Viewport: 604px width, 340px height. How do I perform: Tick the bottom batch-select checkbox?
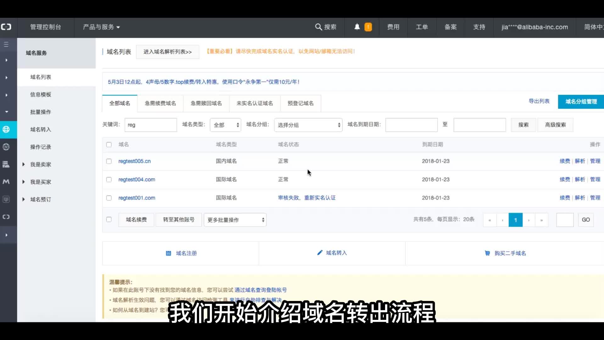[x=109, y=219]
